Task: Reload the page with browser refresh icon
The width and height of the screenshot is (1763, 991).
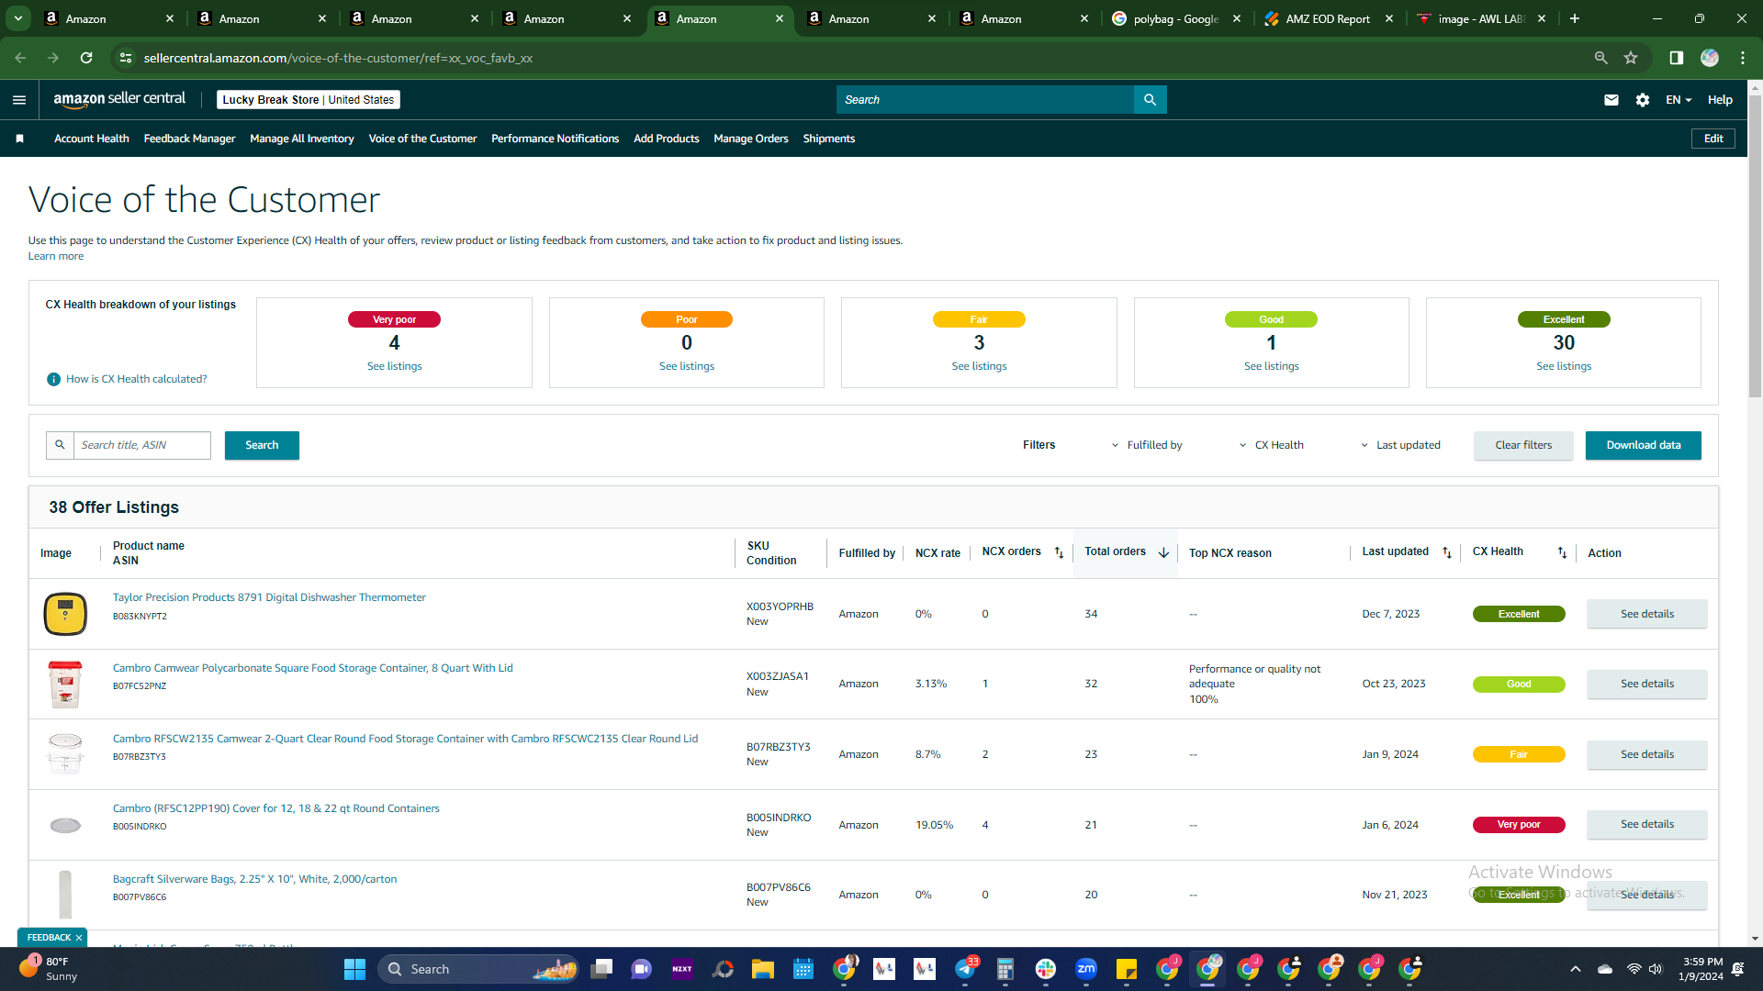Action: pyautogui.click(x=86, y=58)
